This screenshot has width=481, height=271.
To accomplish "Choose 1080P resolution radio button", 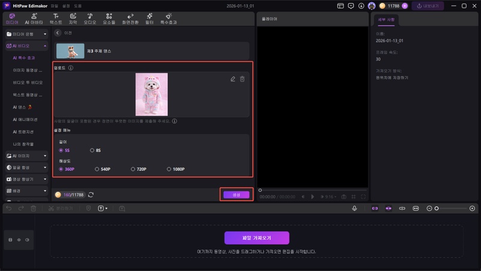I will tap(169, 169).
